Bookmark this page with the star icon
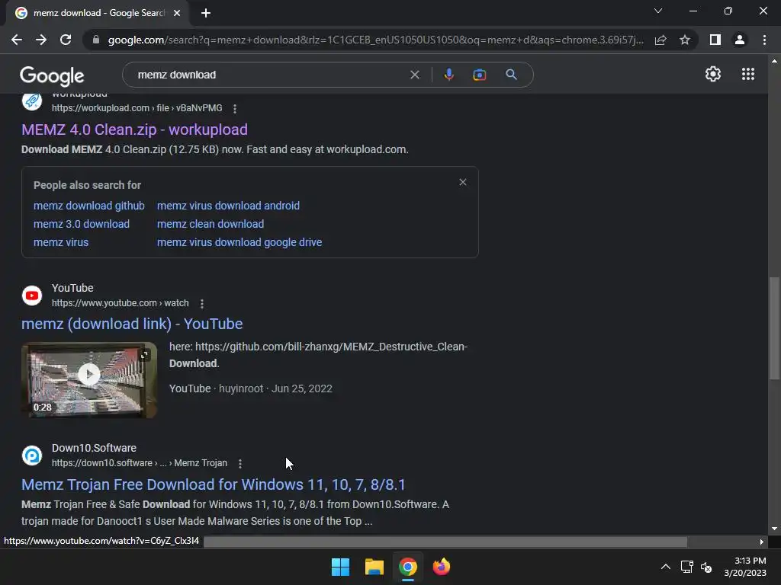Screen dimensions: 781x585 [x=685, y=40]
